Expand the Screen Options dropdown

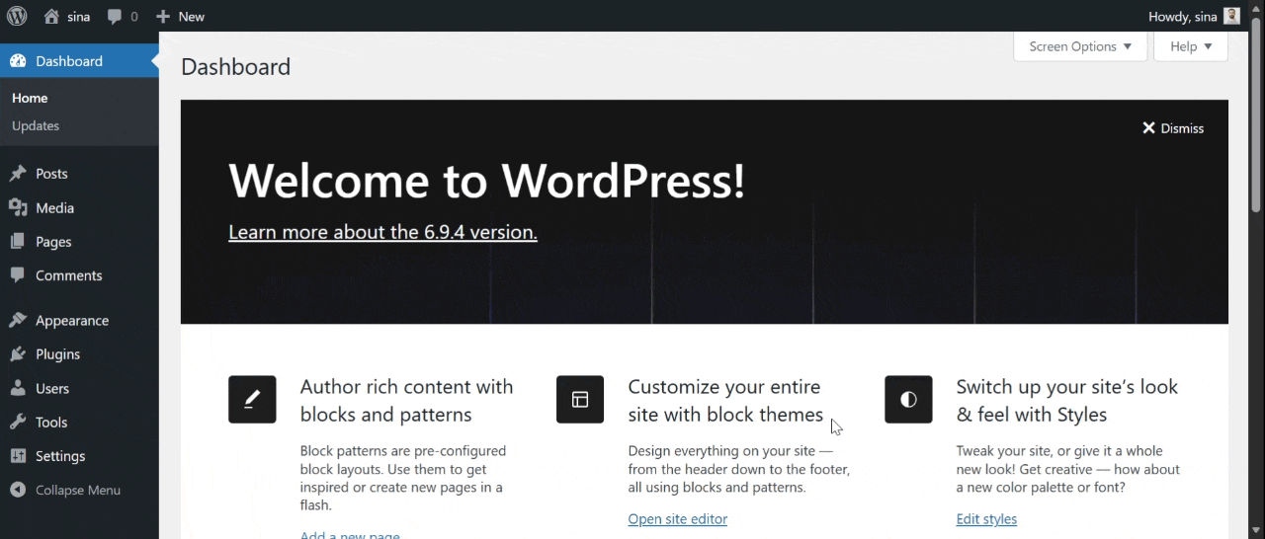pos(1079,46)
